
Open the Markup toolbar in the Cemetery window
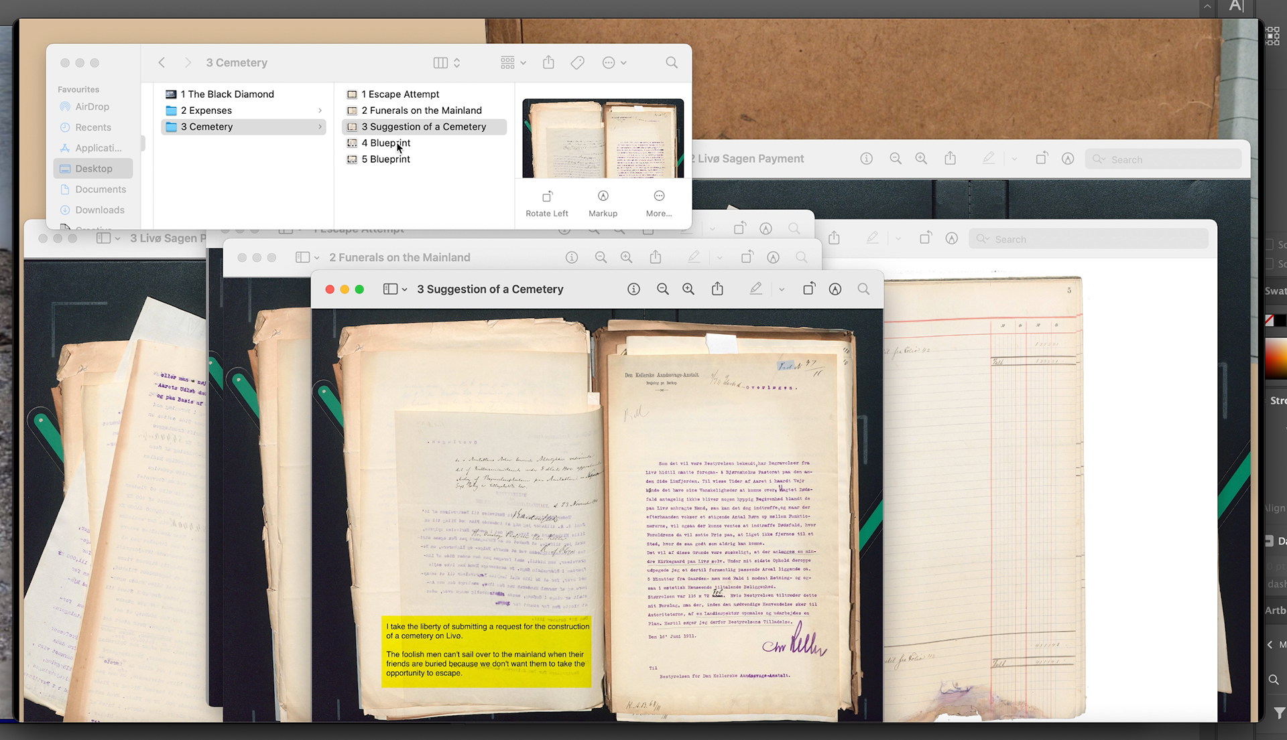pyautogui.click(x=835, y=289)
